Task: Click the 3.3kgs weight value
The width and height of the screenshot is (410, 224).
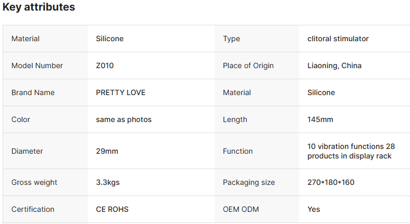Action: (x=108, y=182)
